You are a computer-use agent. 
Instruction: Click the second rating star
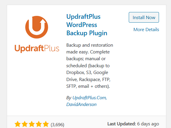25,124
